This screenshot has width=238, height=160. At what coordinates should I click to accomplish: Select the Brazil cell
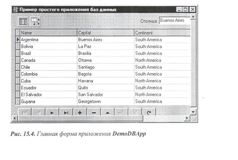(49, 53)
